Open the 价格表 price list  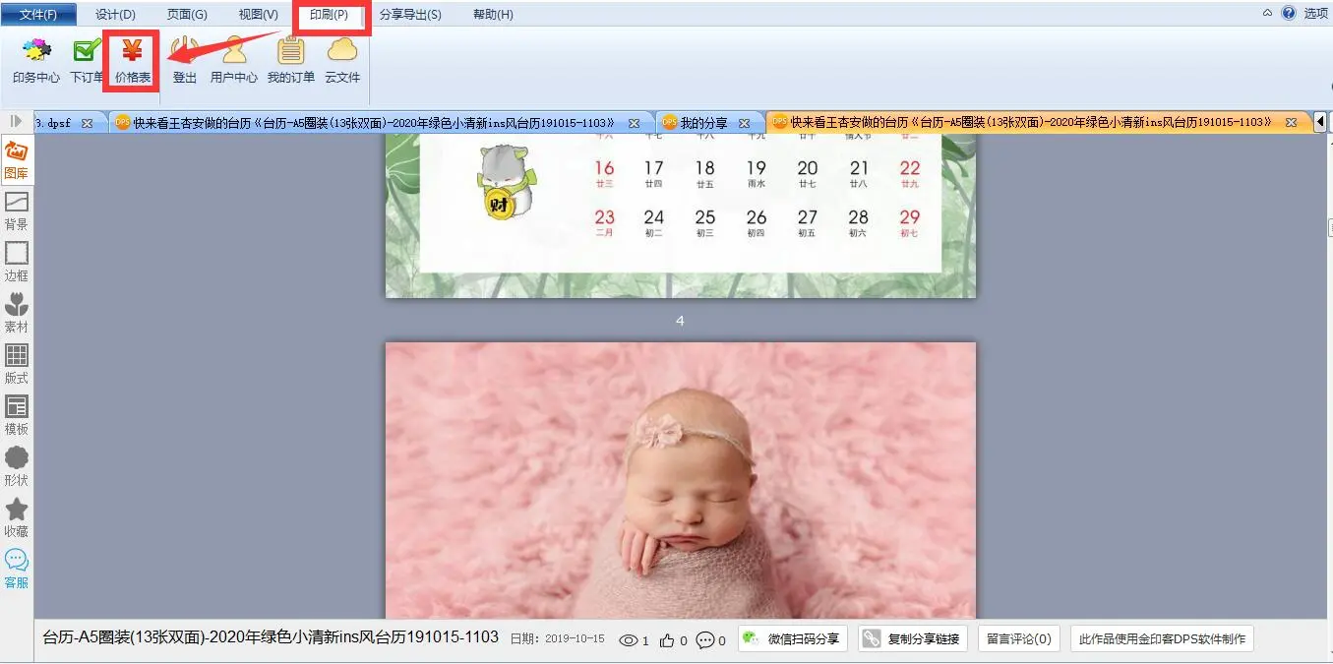(133, 61)
